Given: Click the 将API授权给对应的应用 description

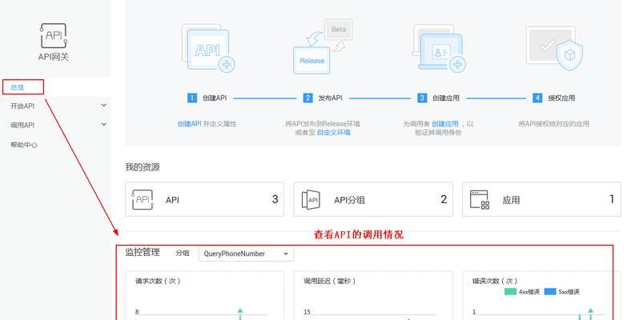Looking at the screenshot, I should 554,124.
